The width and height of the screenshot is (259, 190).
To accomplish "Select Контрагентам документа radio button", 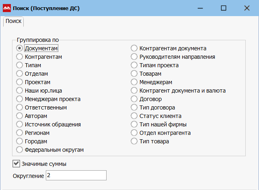I will pos(134,48).
